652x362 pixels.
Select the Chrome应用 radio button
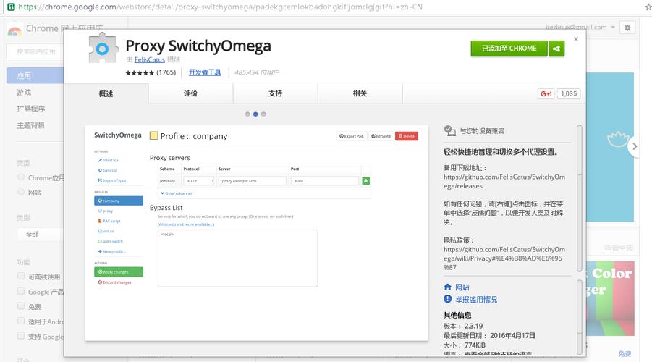point(21,177)
